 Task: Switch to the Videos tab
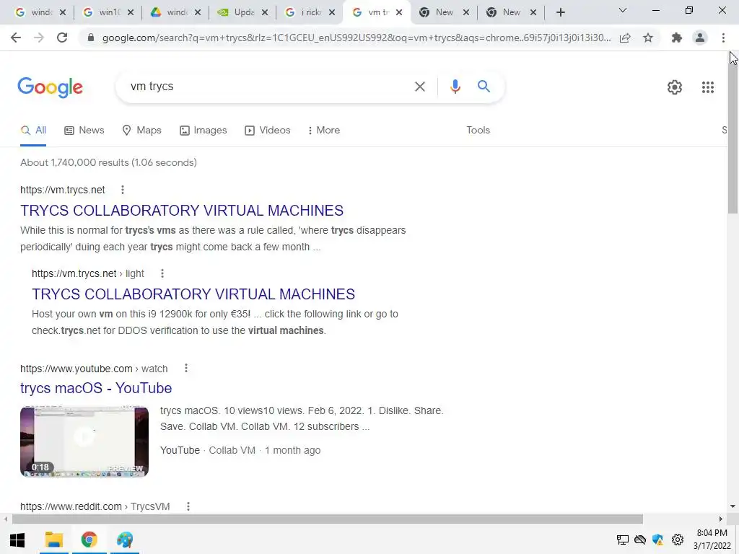[267, 131]
